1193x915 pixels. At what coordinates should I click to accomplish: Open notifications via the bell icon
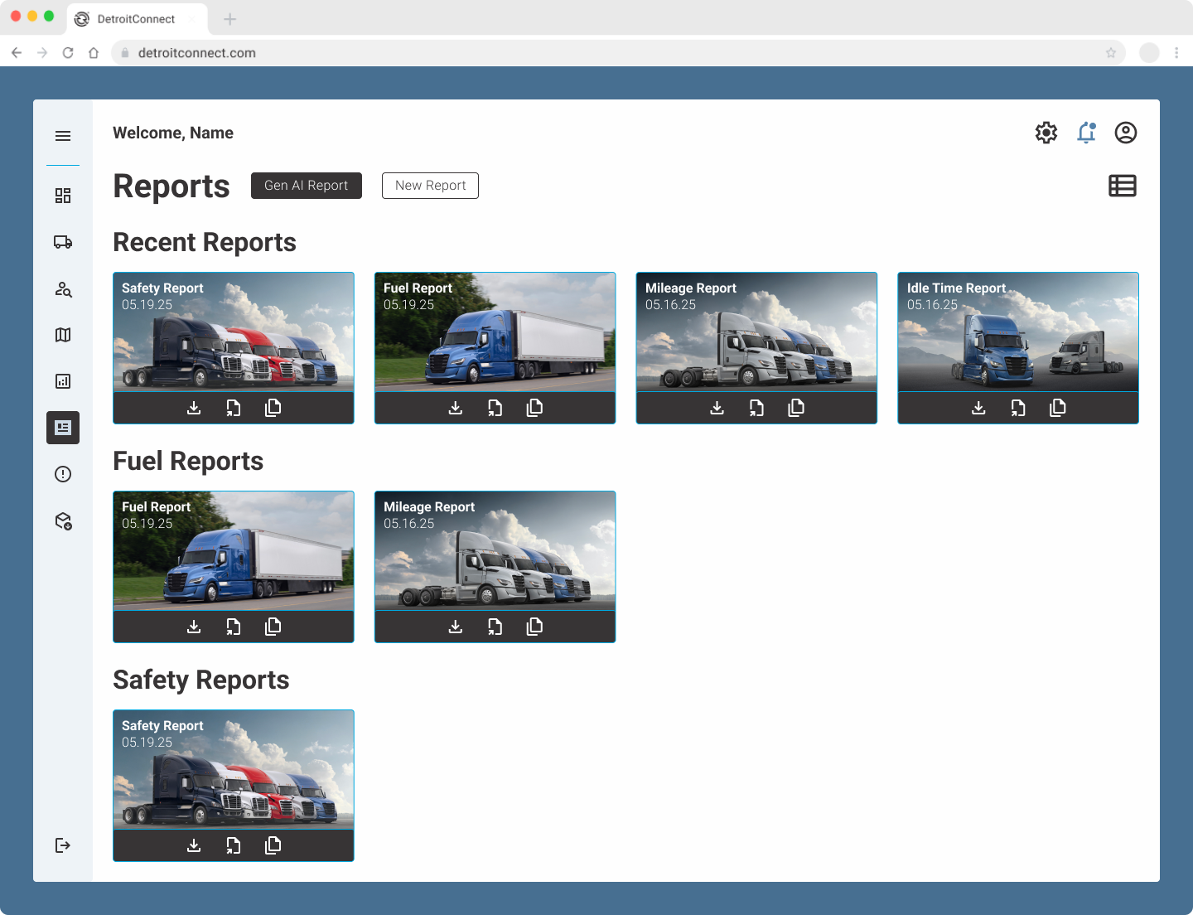pos(1086,133)
